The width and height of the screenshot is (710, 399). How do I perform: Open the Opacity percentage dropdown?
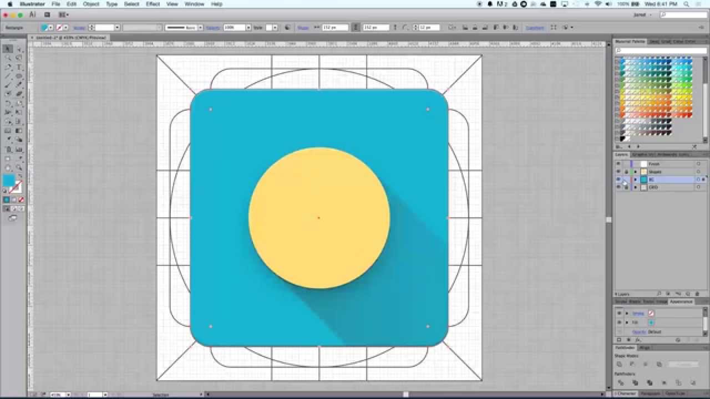click(248, 27)
